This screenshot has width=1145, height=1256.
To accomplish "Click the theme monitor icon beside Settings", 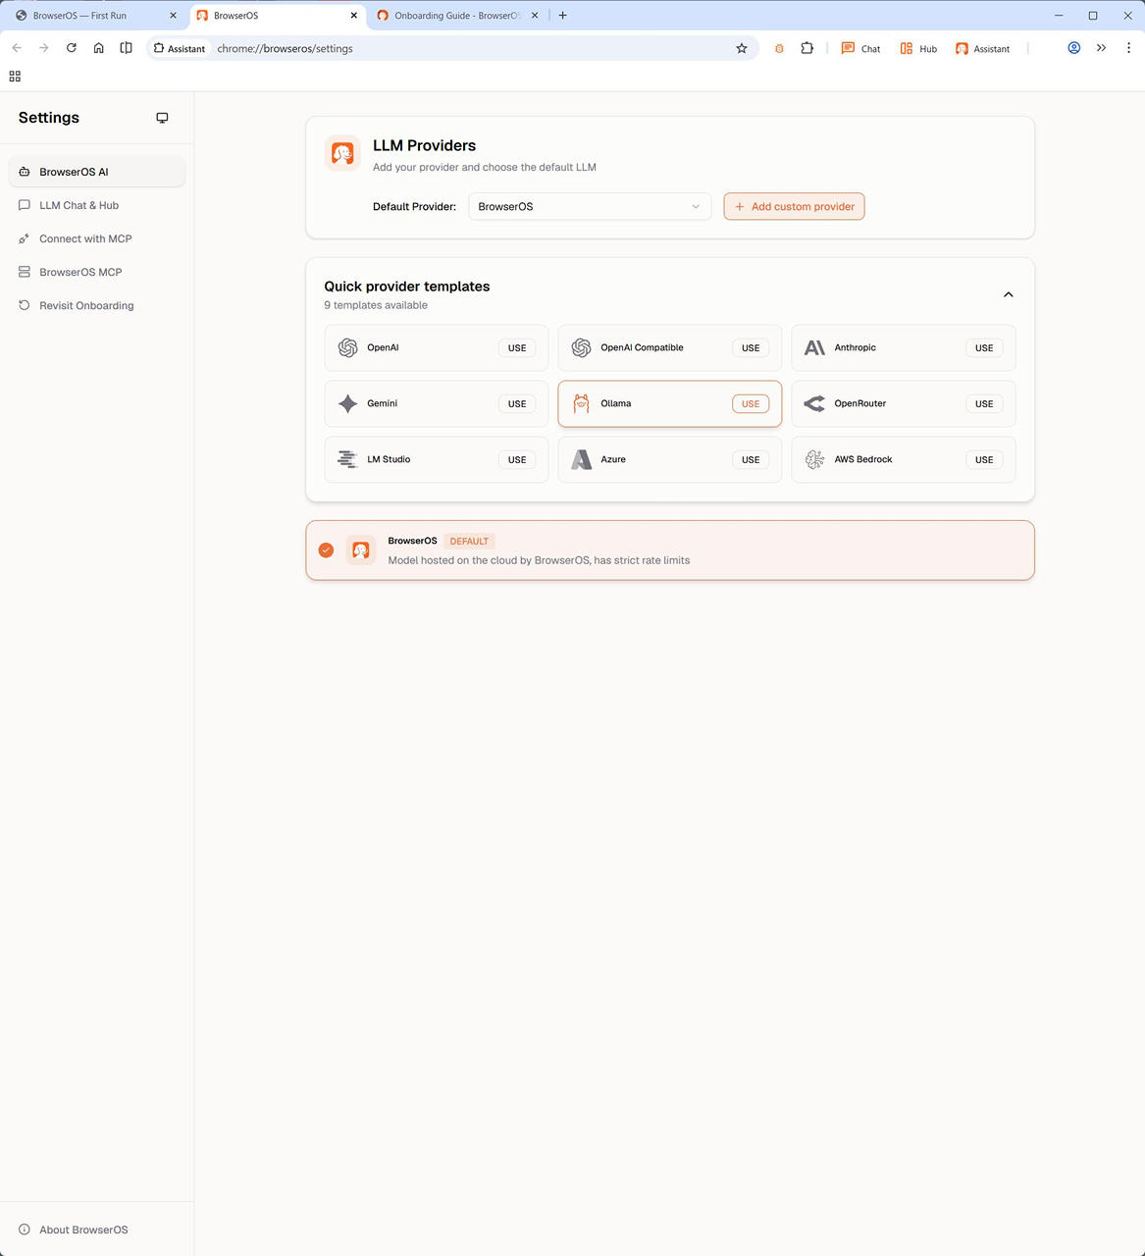I will [162, 118].
